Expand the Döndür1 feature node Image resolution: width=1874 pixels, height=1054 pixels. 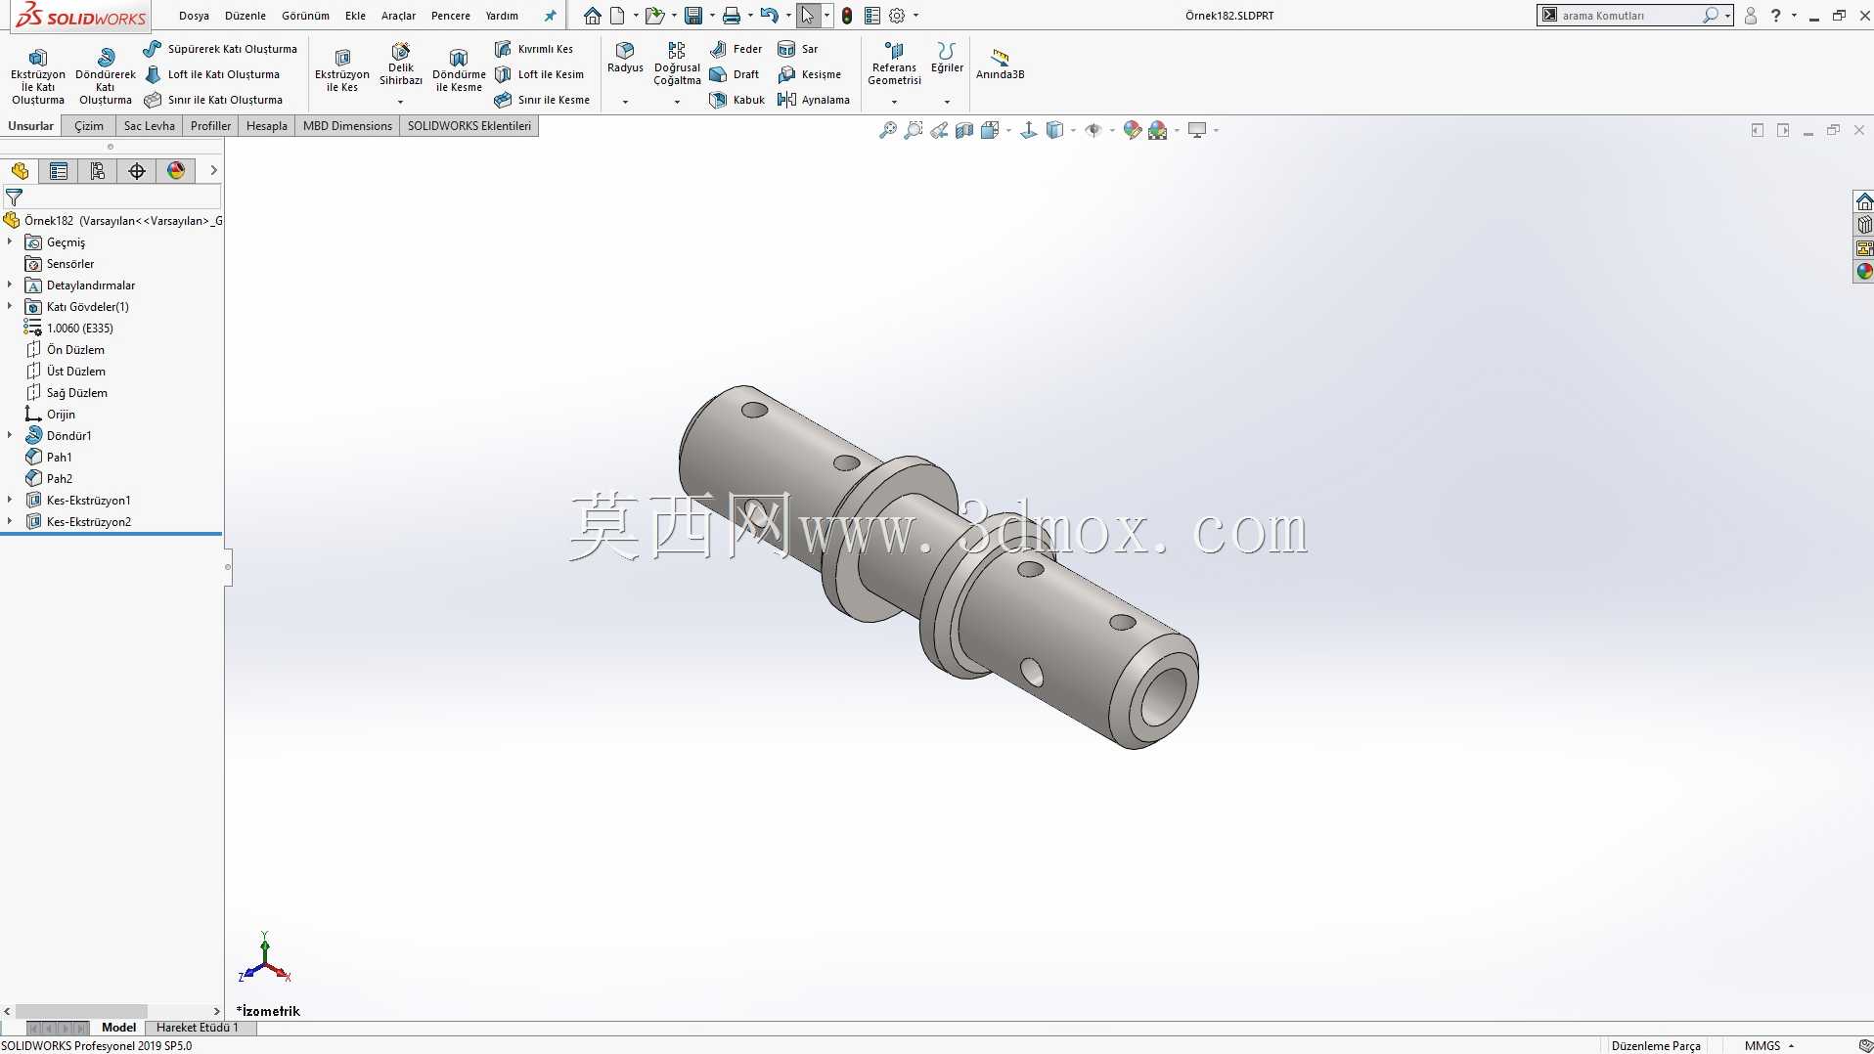click(x=10, y=435)
